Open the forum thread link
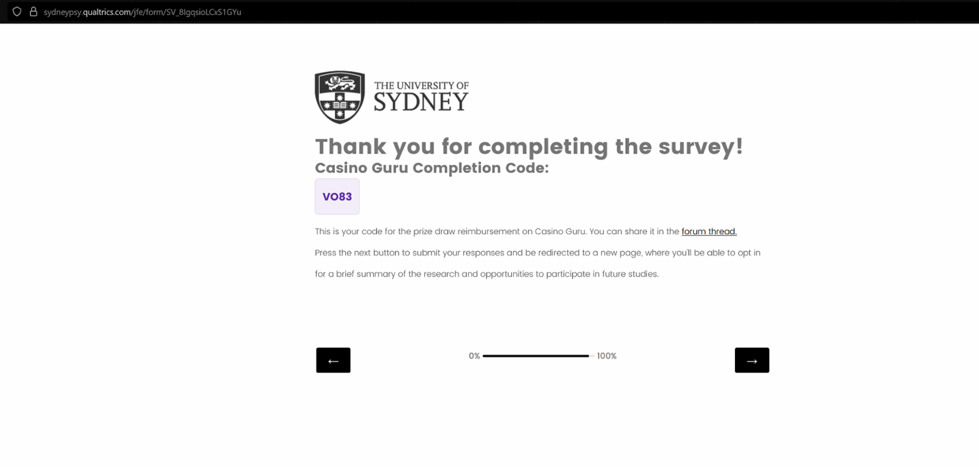 [709, 232]
